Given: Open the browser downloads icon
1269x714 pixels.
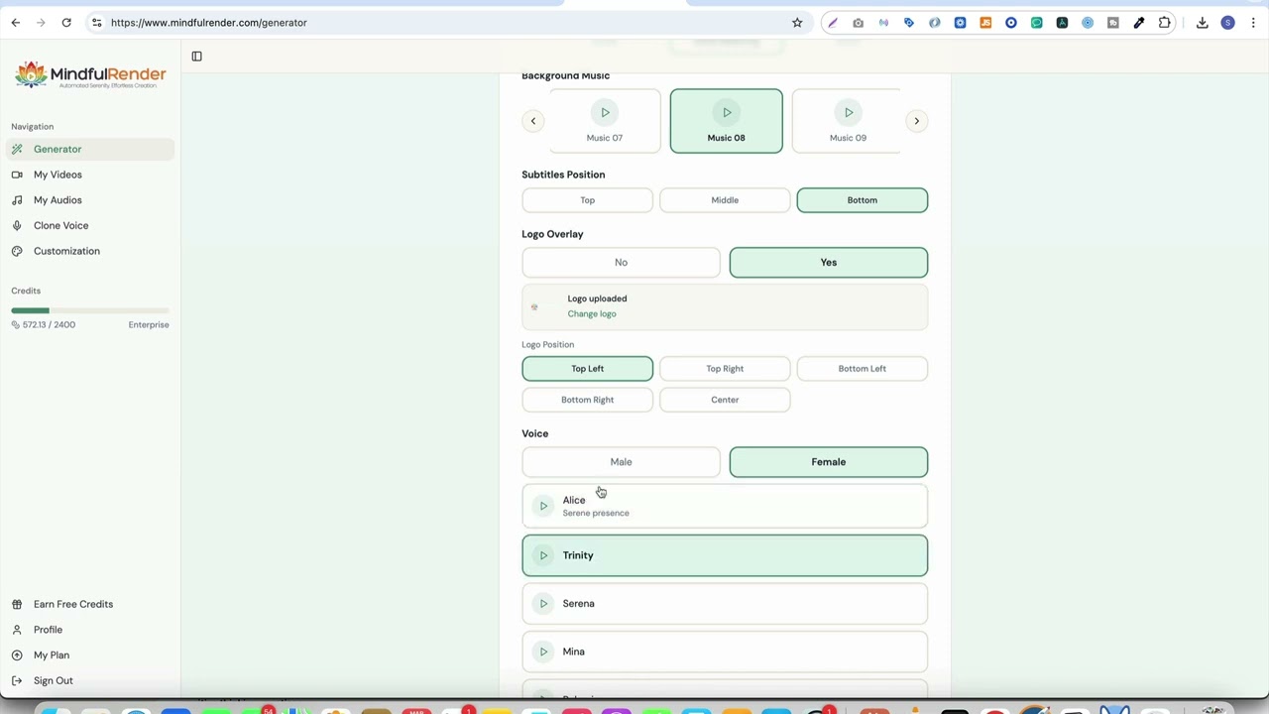Looking at the screenshot, I should pyautogui.click(x=1203, y=23).
